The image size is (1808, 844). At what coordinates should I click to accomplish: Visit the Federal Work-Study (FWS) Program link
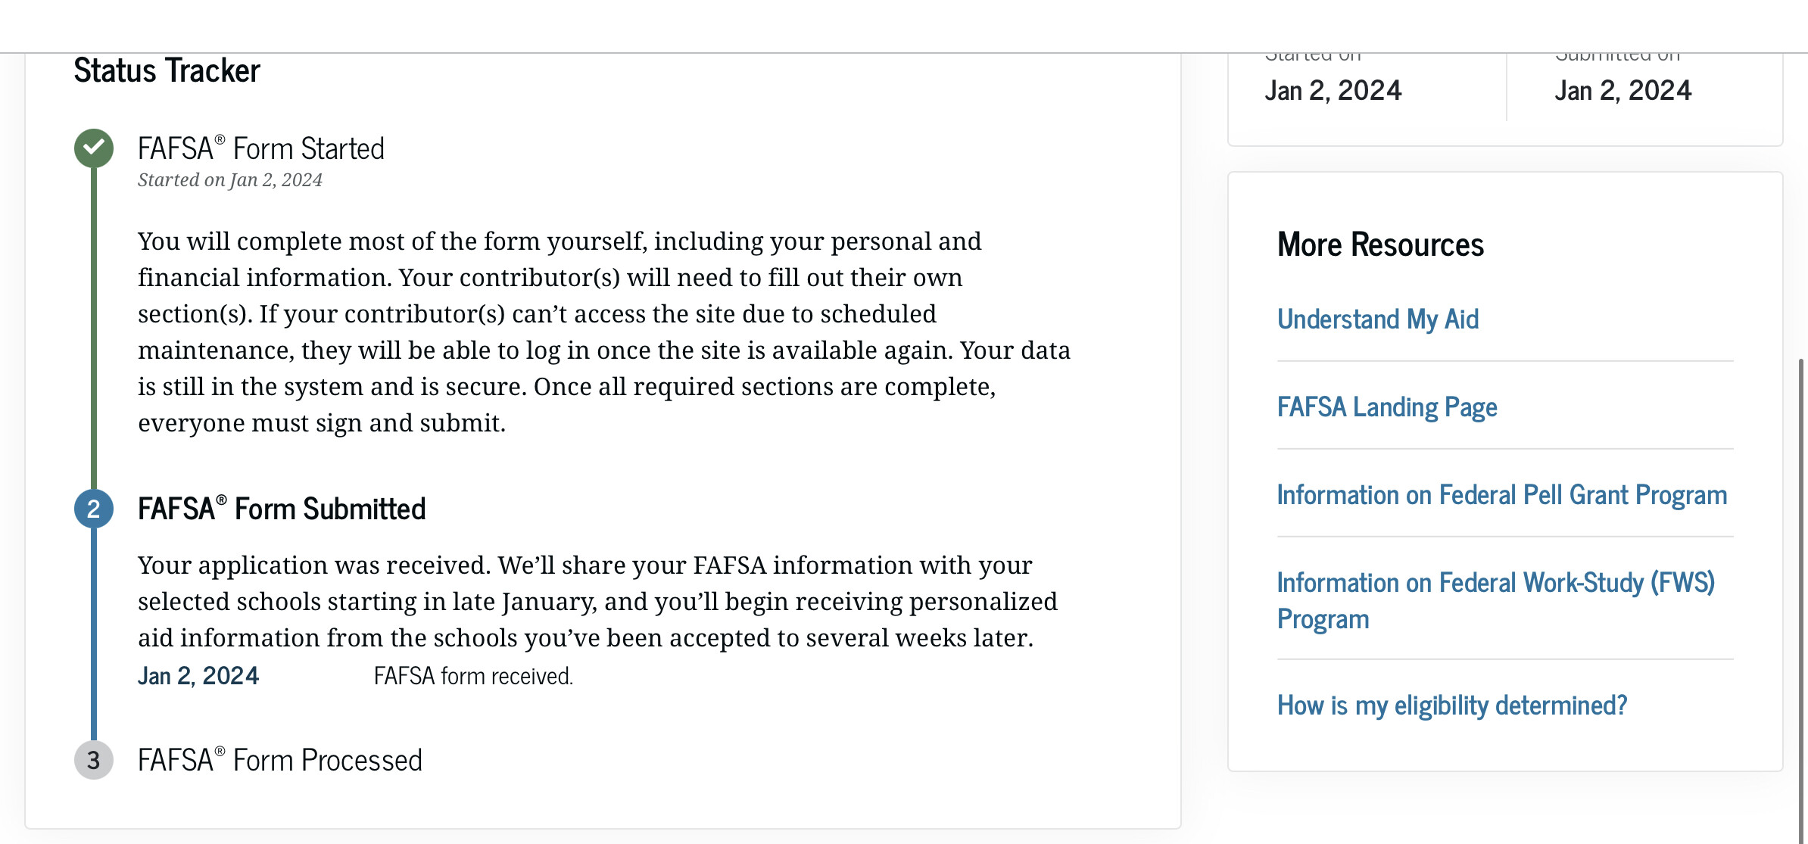(x=1495, y=600)
